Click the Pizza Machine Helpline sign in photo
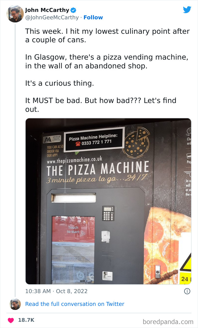 tap(94, 139)
